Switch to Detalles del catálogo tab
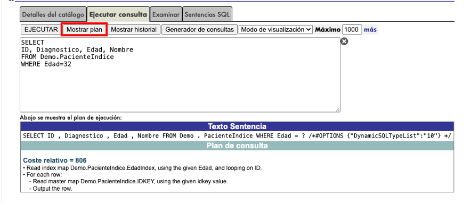The height and width of the screenshot is (204, 471). pyautogui.click(x=53, y=14)
